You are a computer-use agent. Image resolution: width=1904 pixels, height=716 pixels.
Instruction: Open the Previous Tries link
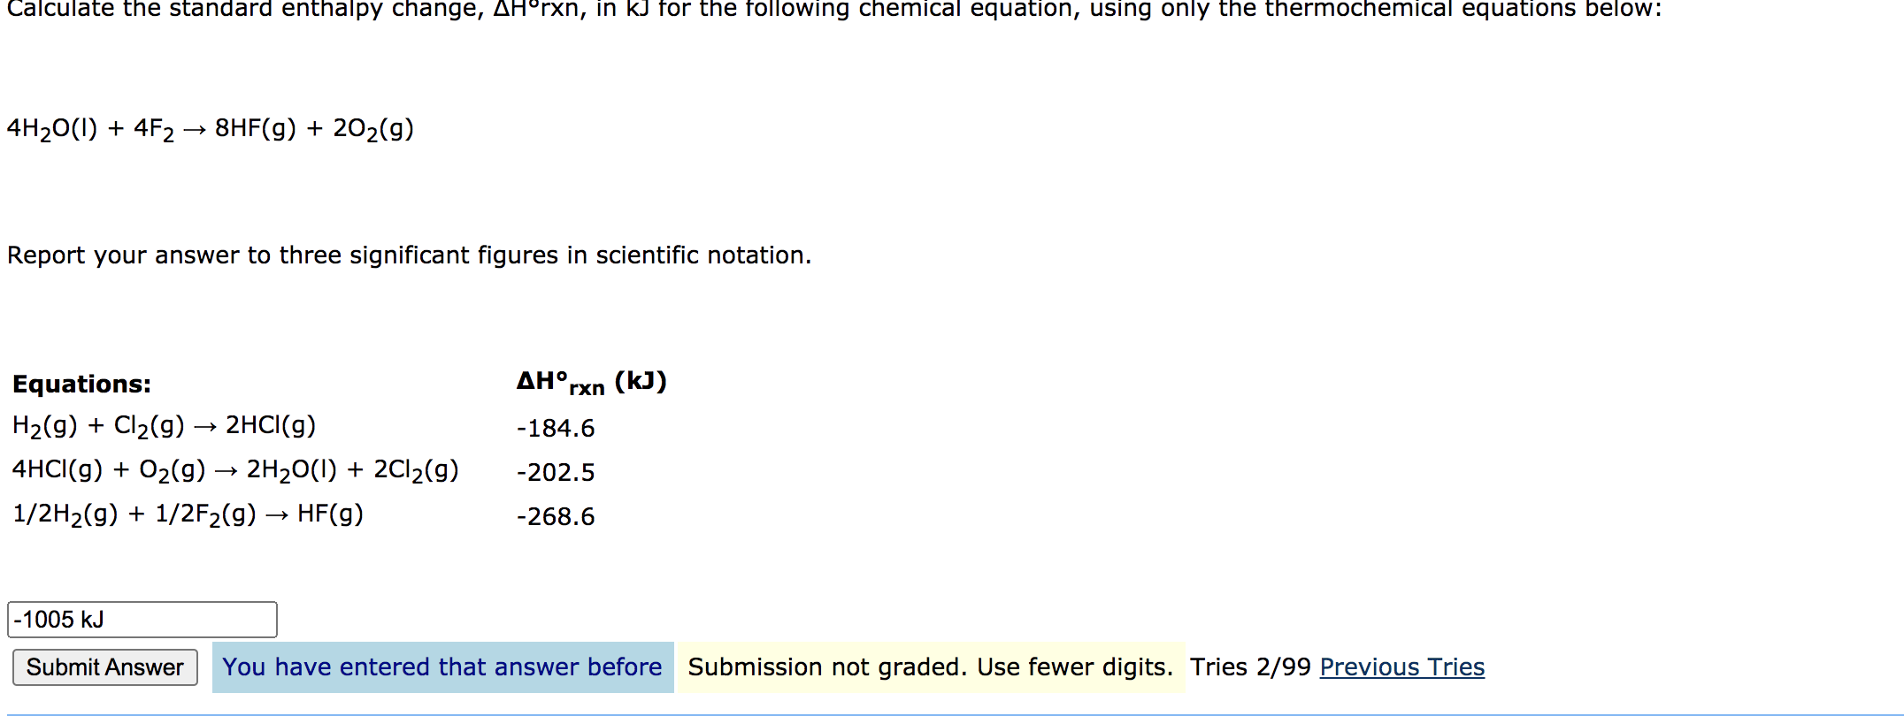pos(1401,666)
